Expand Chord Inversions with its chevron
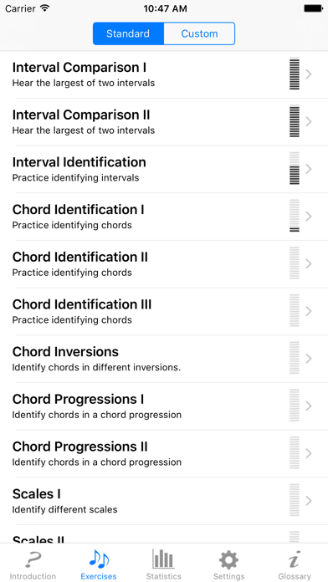This screenshot has width=328, height=582. coord(308,359)
